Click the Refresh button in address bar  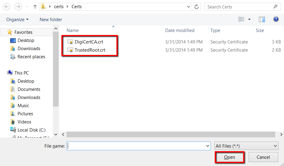[197, 7]
